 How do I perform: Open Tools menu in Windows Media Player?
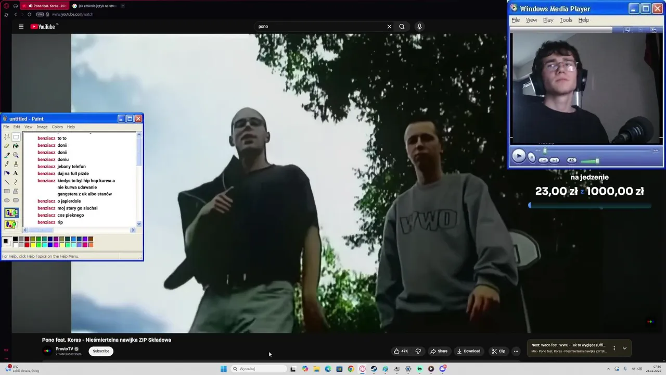click(566, 20)
